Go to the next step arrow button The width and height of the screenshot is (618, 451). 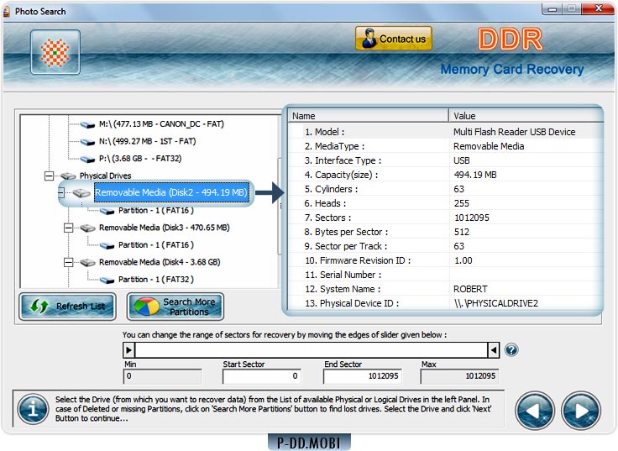581,411
